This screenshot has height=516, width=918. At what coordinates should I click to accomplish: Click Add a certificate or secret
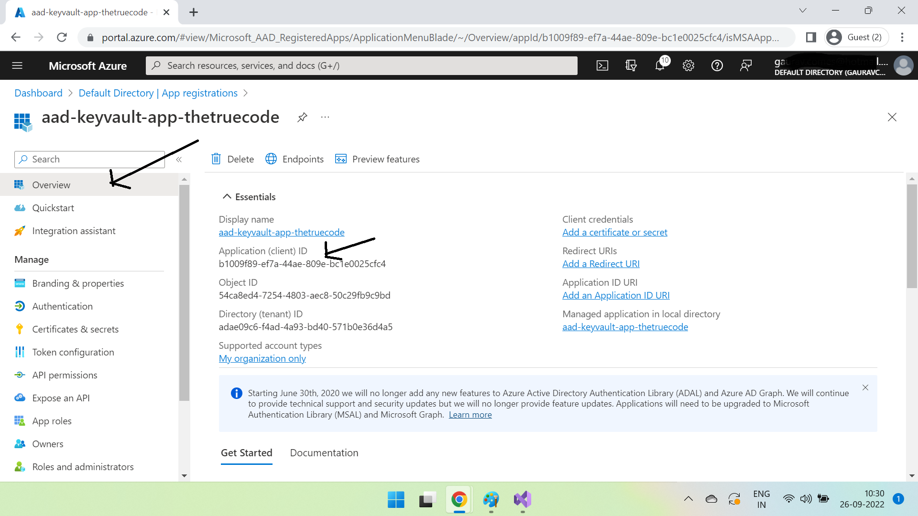(x=615, y=232)
